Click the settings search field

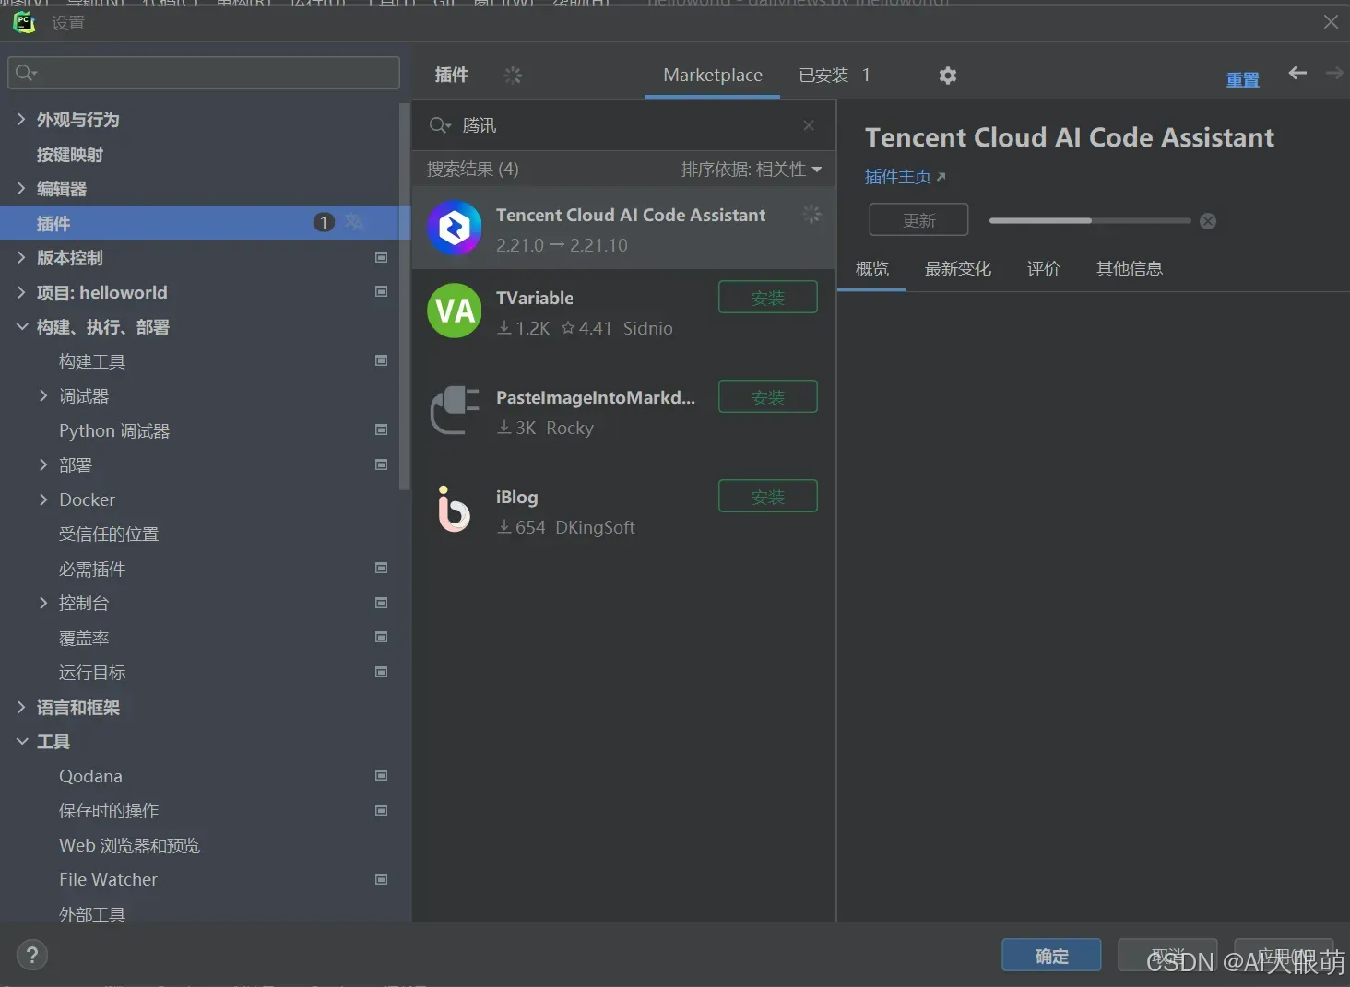(x=204, y=73)
